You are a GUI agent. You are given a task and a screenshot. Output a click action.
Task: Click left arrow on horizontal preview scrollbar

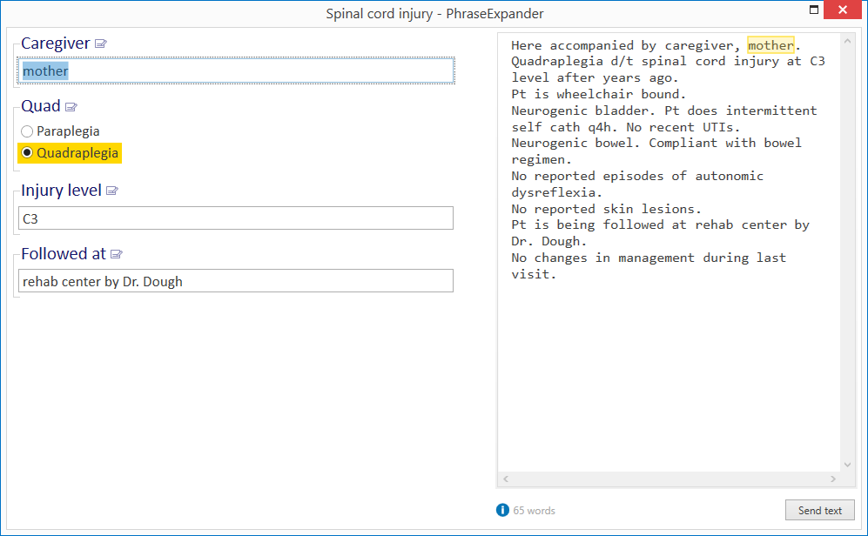(506, 479)
